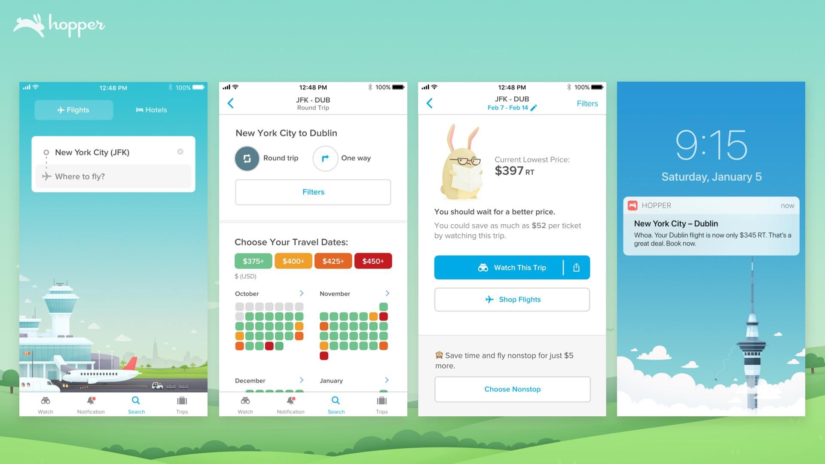Expand November calendar month forward
The height and width of the screenshot is (464, 825).
[x=388, y=293]
